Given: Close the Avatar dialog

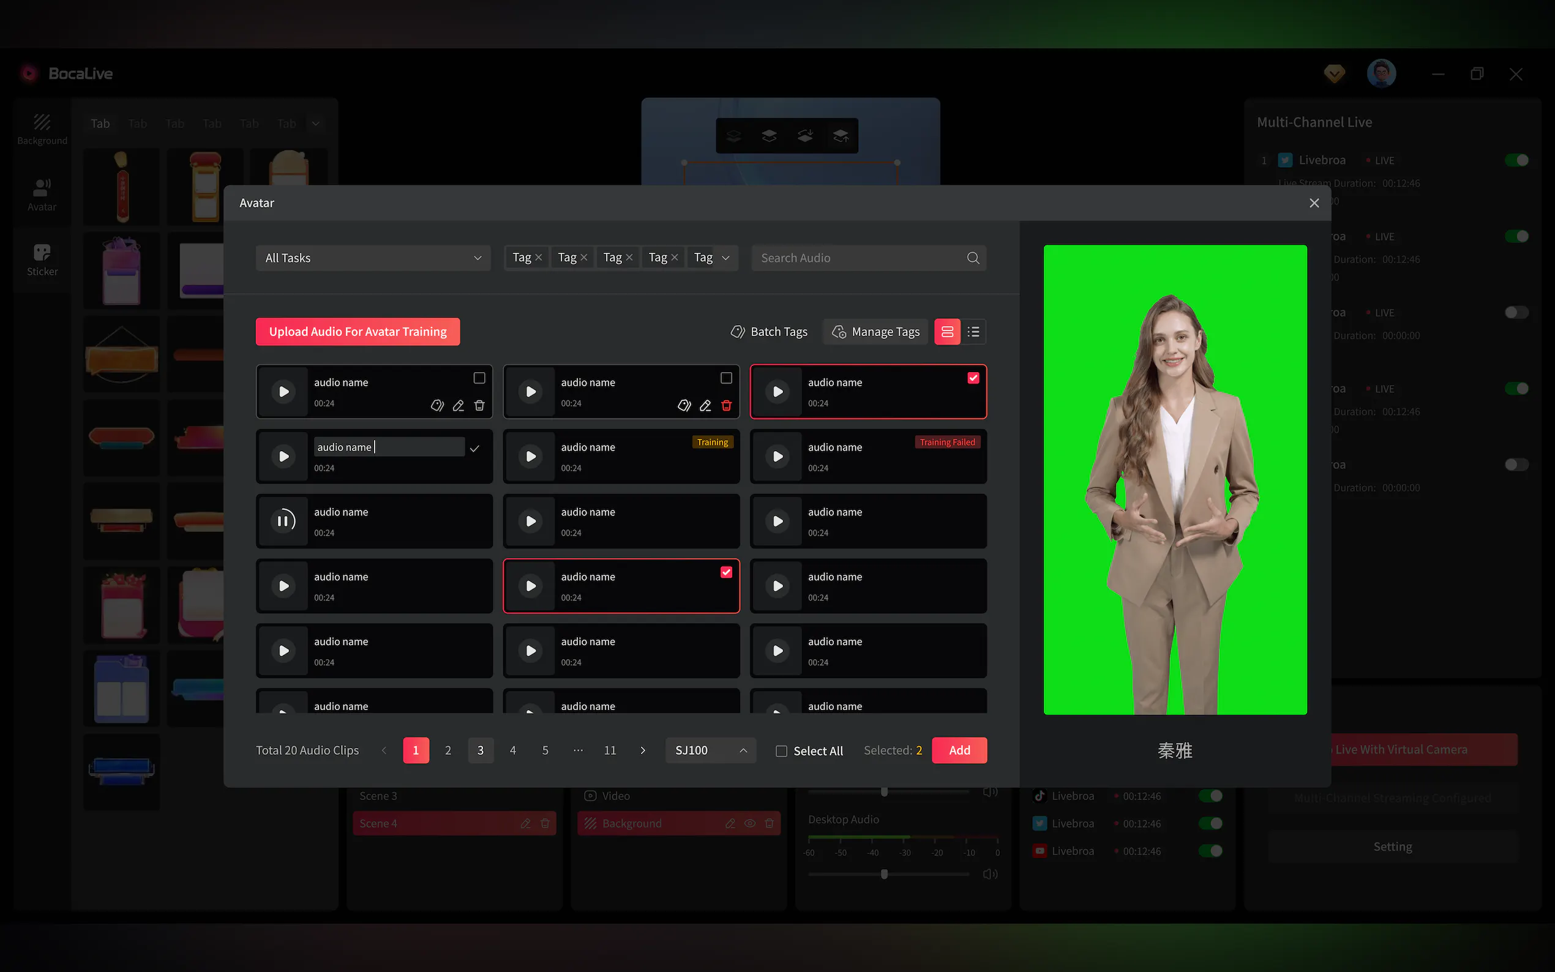Looking at the screenshot, I should click(x=1314, y=203).
